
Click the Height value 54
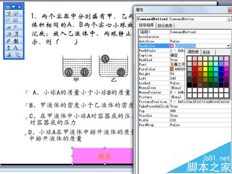coord(172,74)
